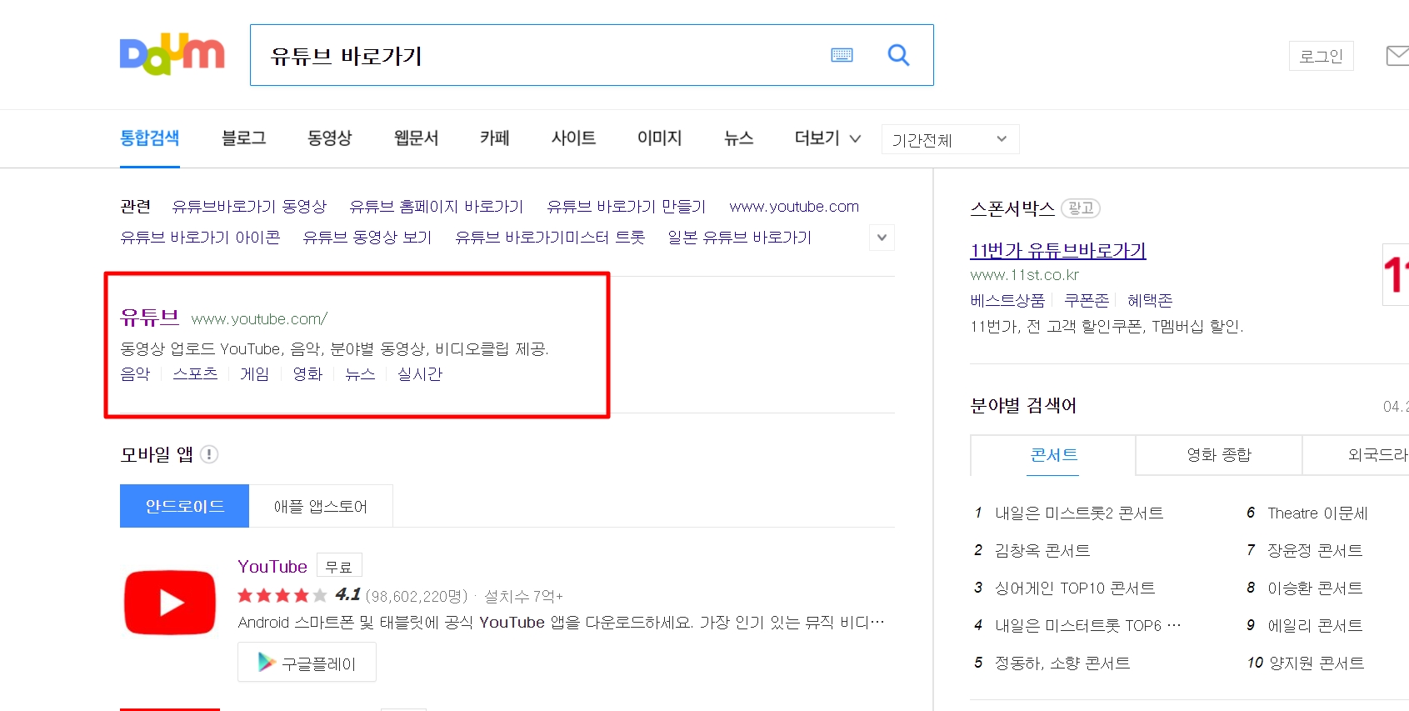The width and height of the screenshot is (1409, 711).
Task: Switch to the 뉴스 tab
Action: (x=738, y=138)
